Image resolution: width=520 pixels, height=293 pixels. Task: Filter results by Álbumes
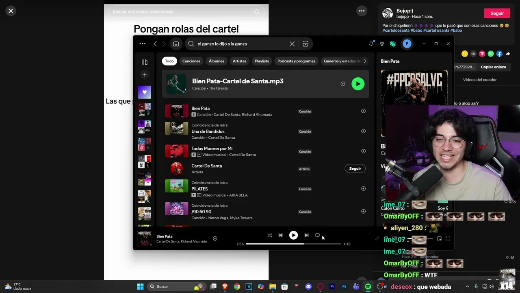tap(217, 61)
